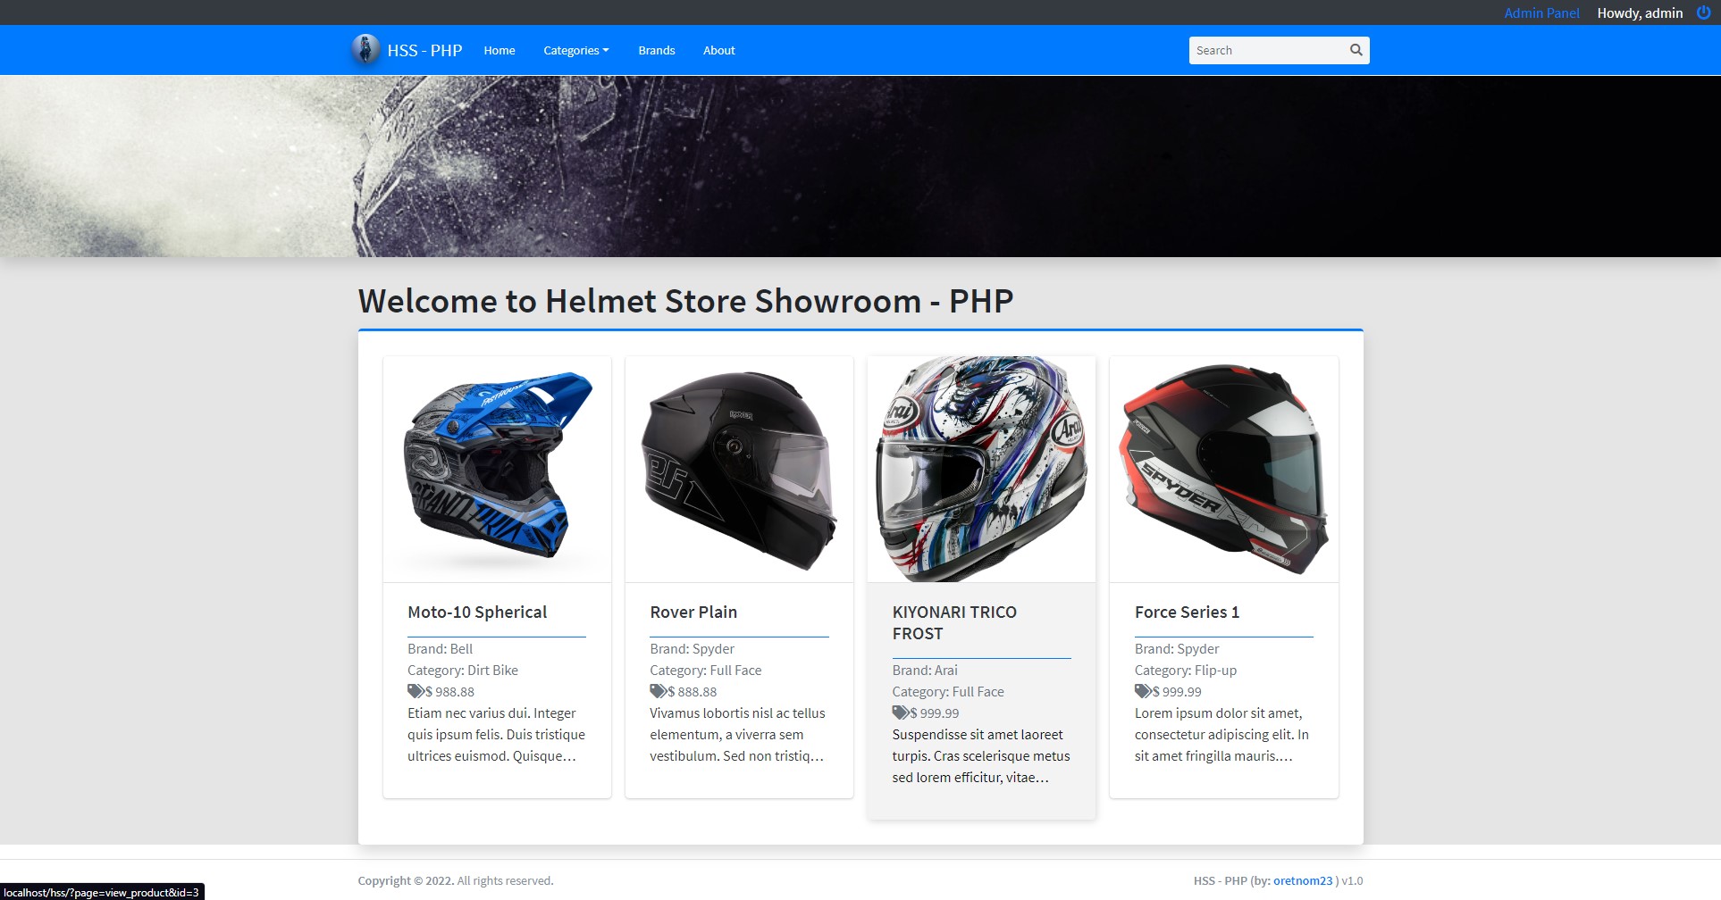Click price tag icon on Moto-10 Spherical card

(x=416, y=691)
